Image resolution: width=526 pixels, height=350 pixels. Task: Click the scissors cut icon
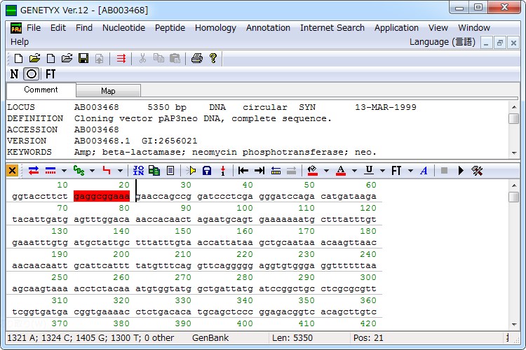(x=142, y=59)
